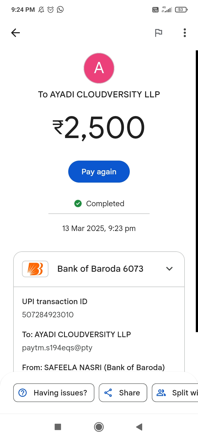
Task: Tap the question mark help icon
Action: pyautogui.click(x=23, y=393)
